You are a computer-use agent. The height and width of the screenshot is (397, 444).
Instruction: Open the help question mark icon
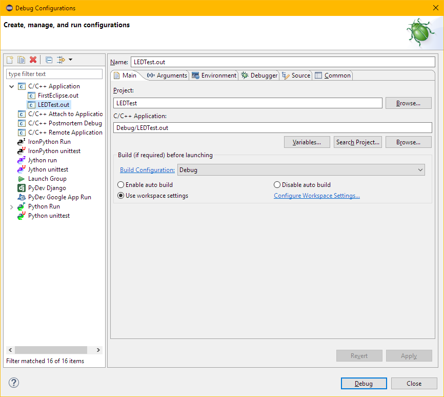(x=14, y=383)
